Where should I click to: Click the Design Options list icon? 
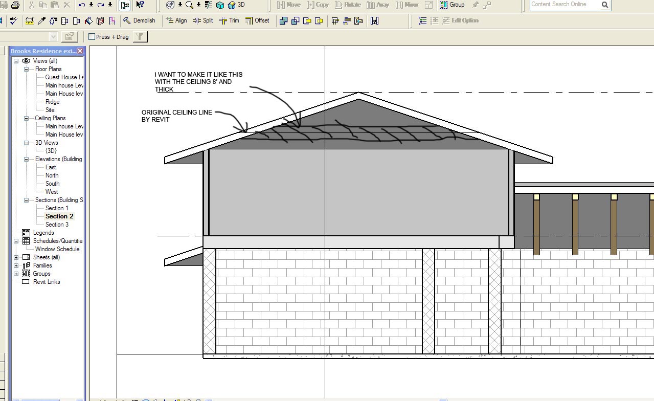pos(422,20)
